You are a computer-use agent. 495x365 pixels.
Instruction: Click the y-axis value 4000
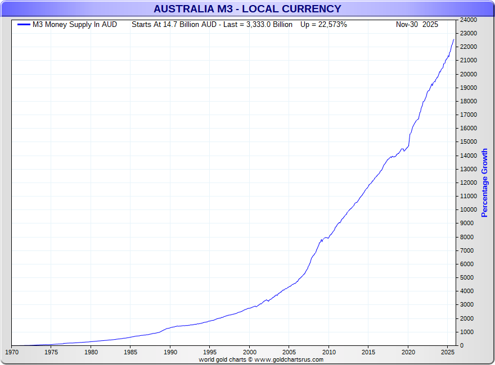pos(467,291)
